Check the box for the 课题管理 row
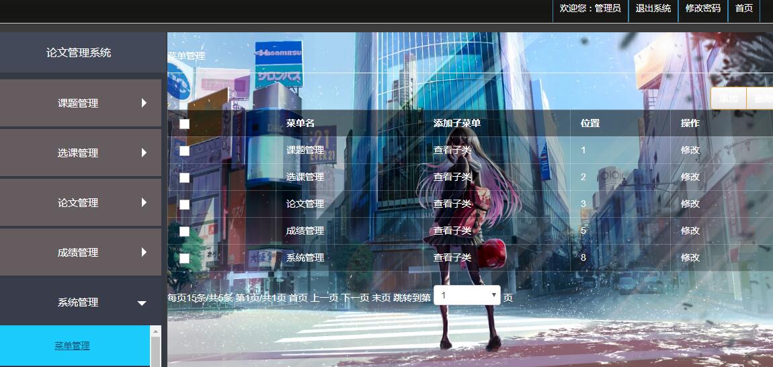This screenshot has height=367, width=773. click(x=184, y=151)
